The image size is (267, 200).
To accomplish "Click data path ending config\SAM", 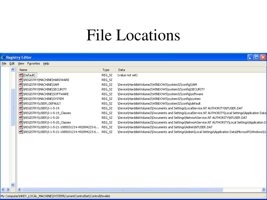I will click(157, 85).
